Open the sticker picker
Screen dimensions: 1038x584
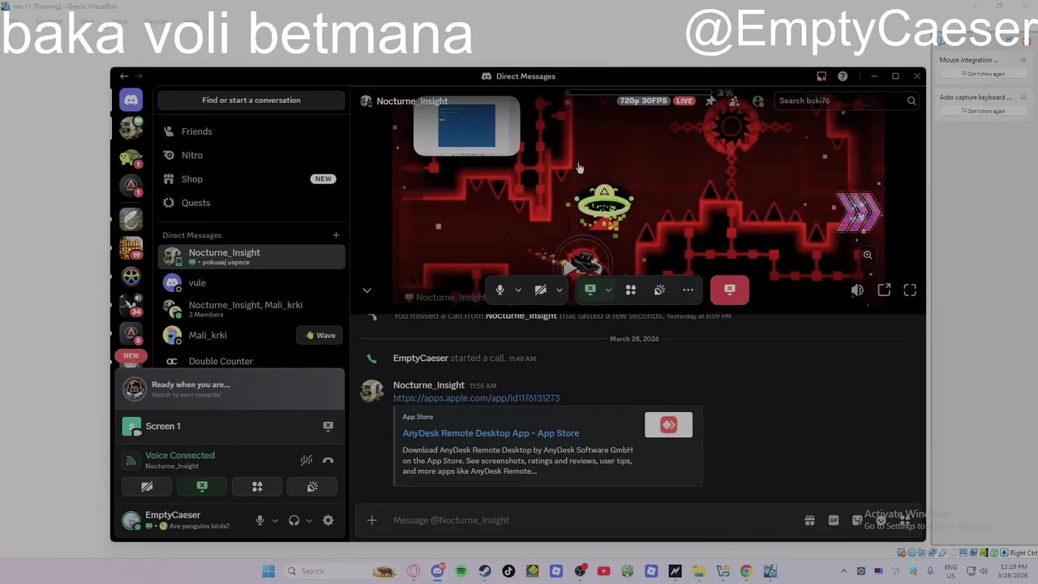pyautogui.click(x=857, y=520)
